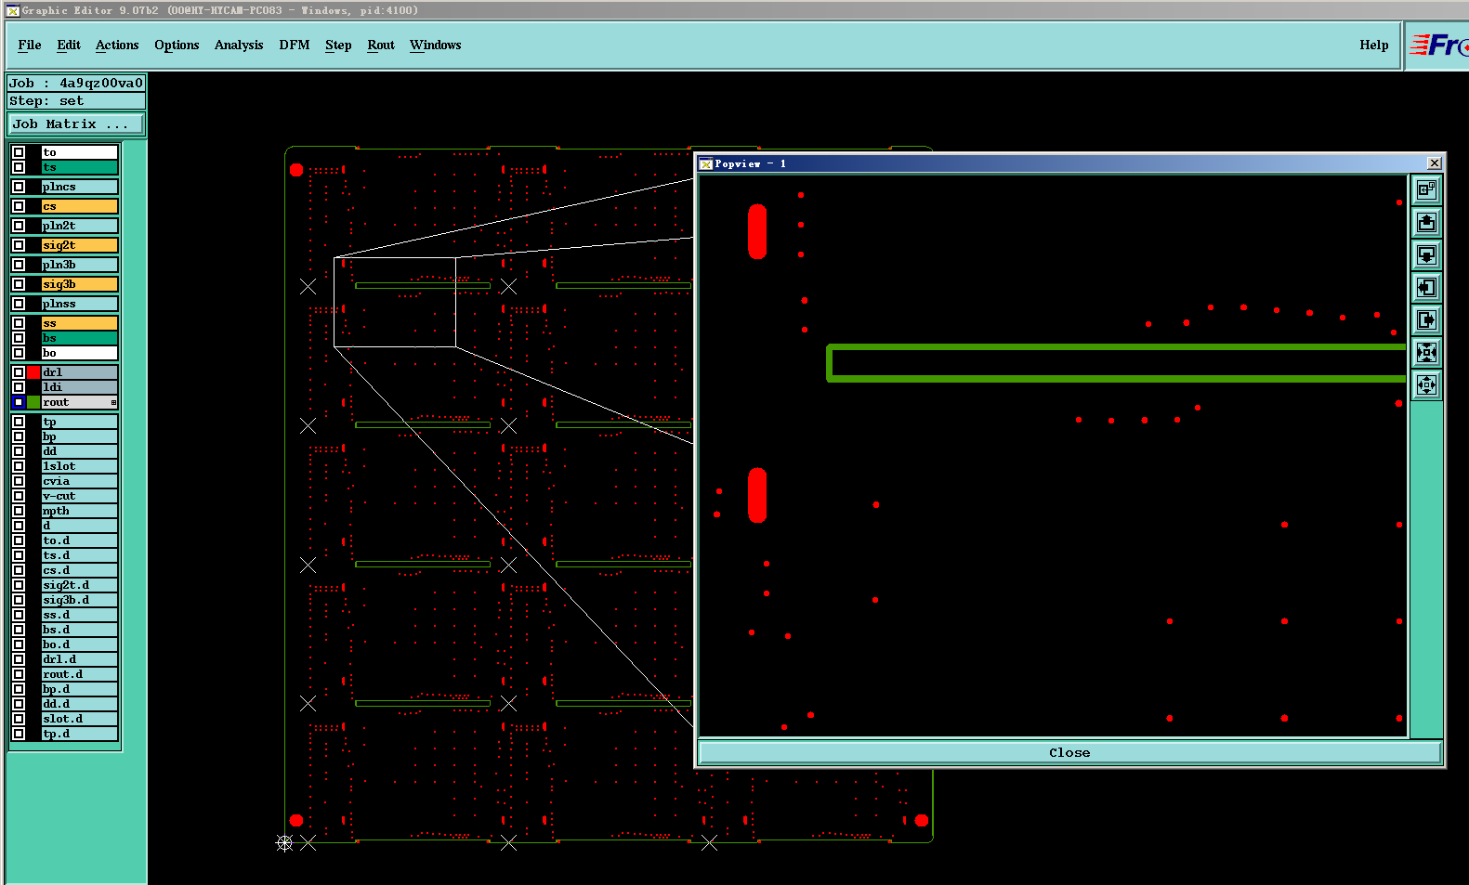This screenshot has width=1469, height=885.
Task: Click the green color swatch of rout layer
Action: 33,402
